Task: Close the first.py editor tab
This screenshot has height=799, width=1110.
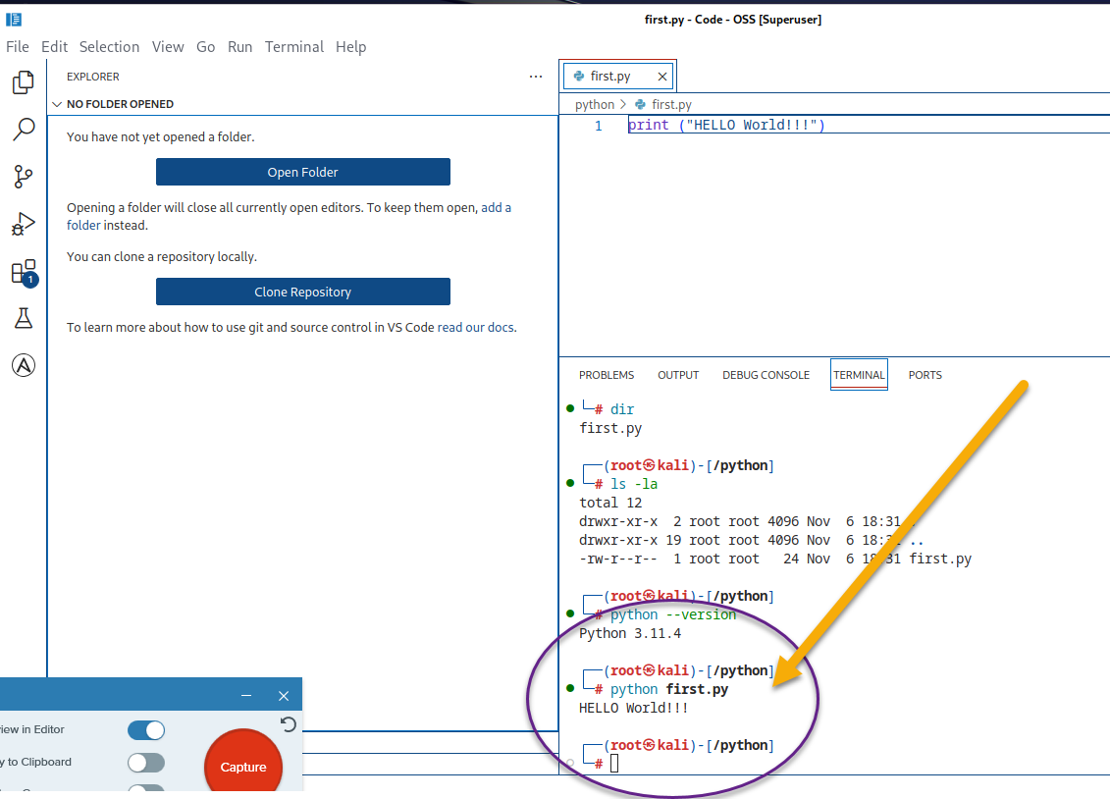Action: point(661,77)
